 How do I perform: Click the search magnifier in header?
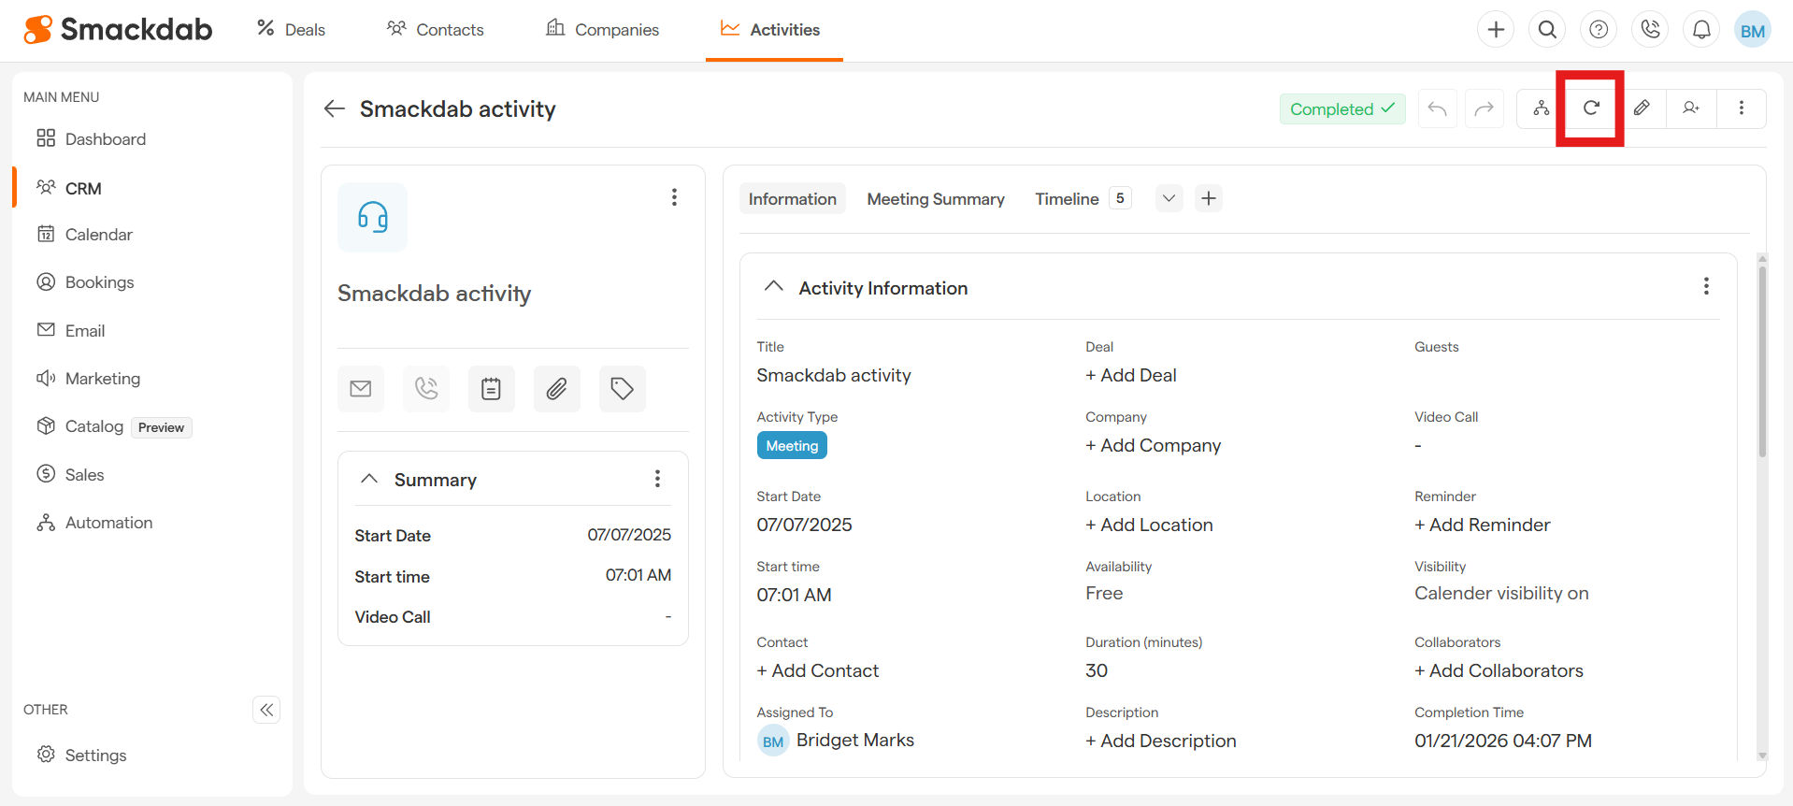[x=1547, y=30]
